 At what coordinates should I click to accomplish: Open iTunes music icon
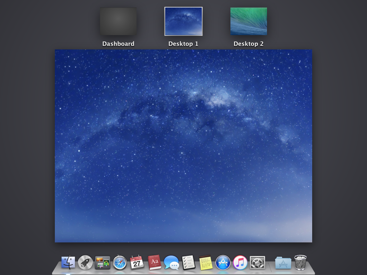240,262
